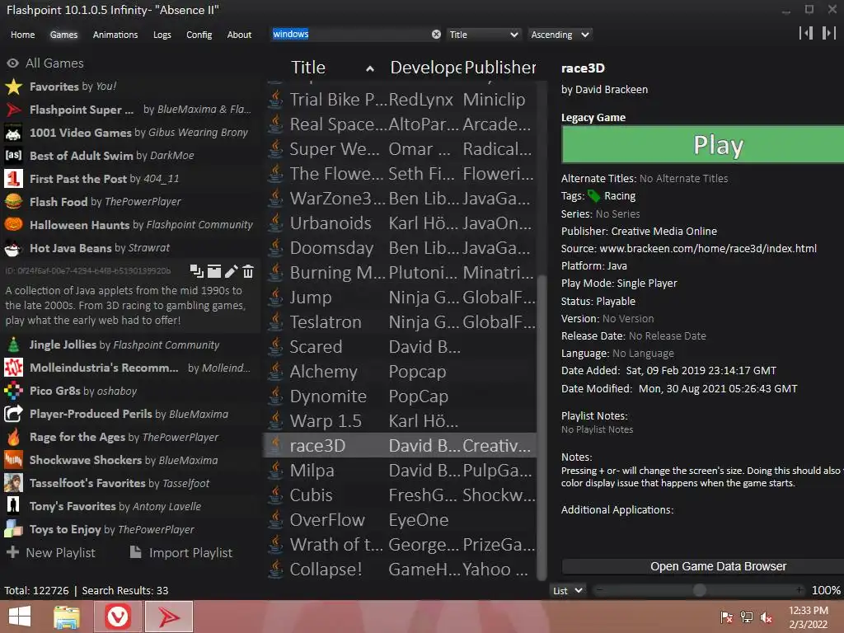Click the Pico Gr8s playlist icon
This screenshot has height=633, width=844.
[13, 391]
